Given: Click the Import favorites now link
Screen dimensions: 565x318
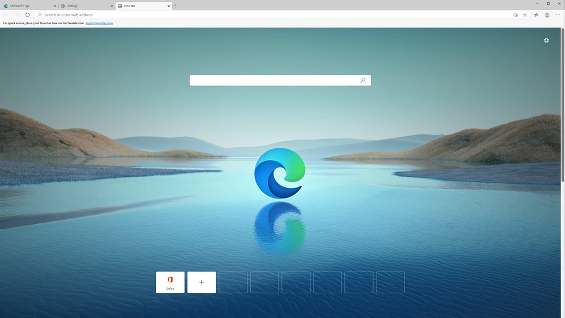Looking at the screenshot, I should [x=99, y=23].
